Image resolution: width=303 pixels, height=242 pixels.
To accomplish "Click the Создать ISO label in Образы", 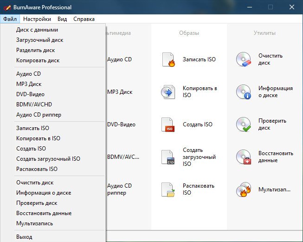I will tap(198, 124).
